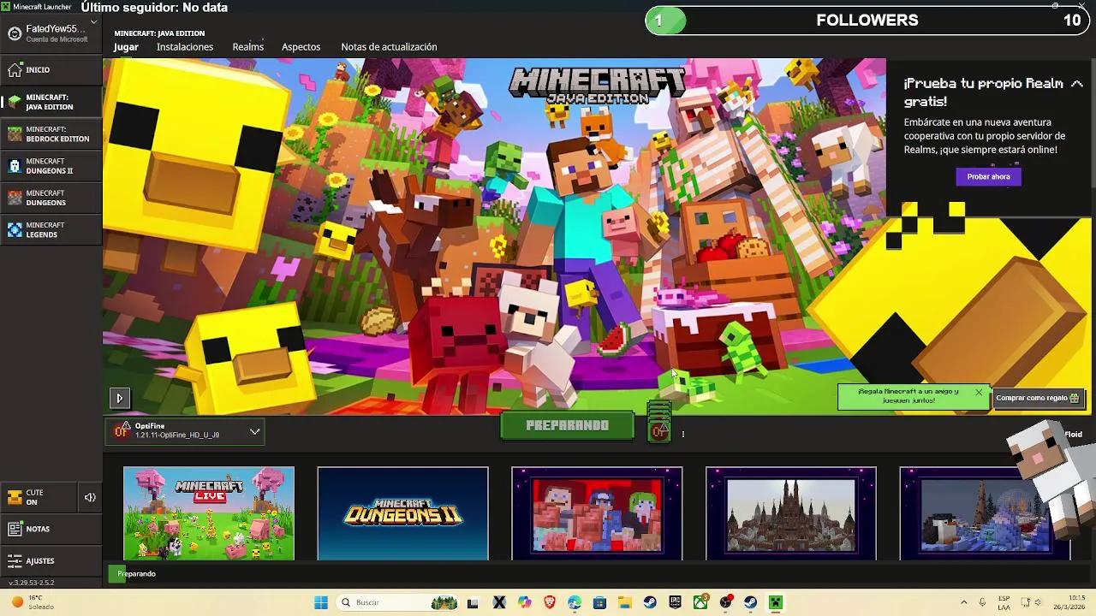Open the ESP LAA language switcher
Viewport: 1096px width, 616px height.
pyautogui.click(x=1004, y=603)
